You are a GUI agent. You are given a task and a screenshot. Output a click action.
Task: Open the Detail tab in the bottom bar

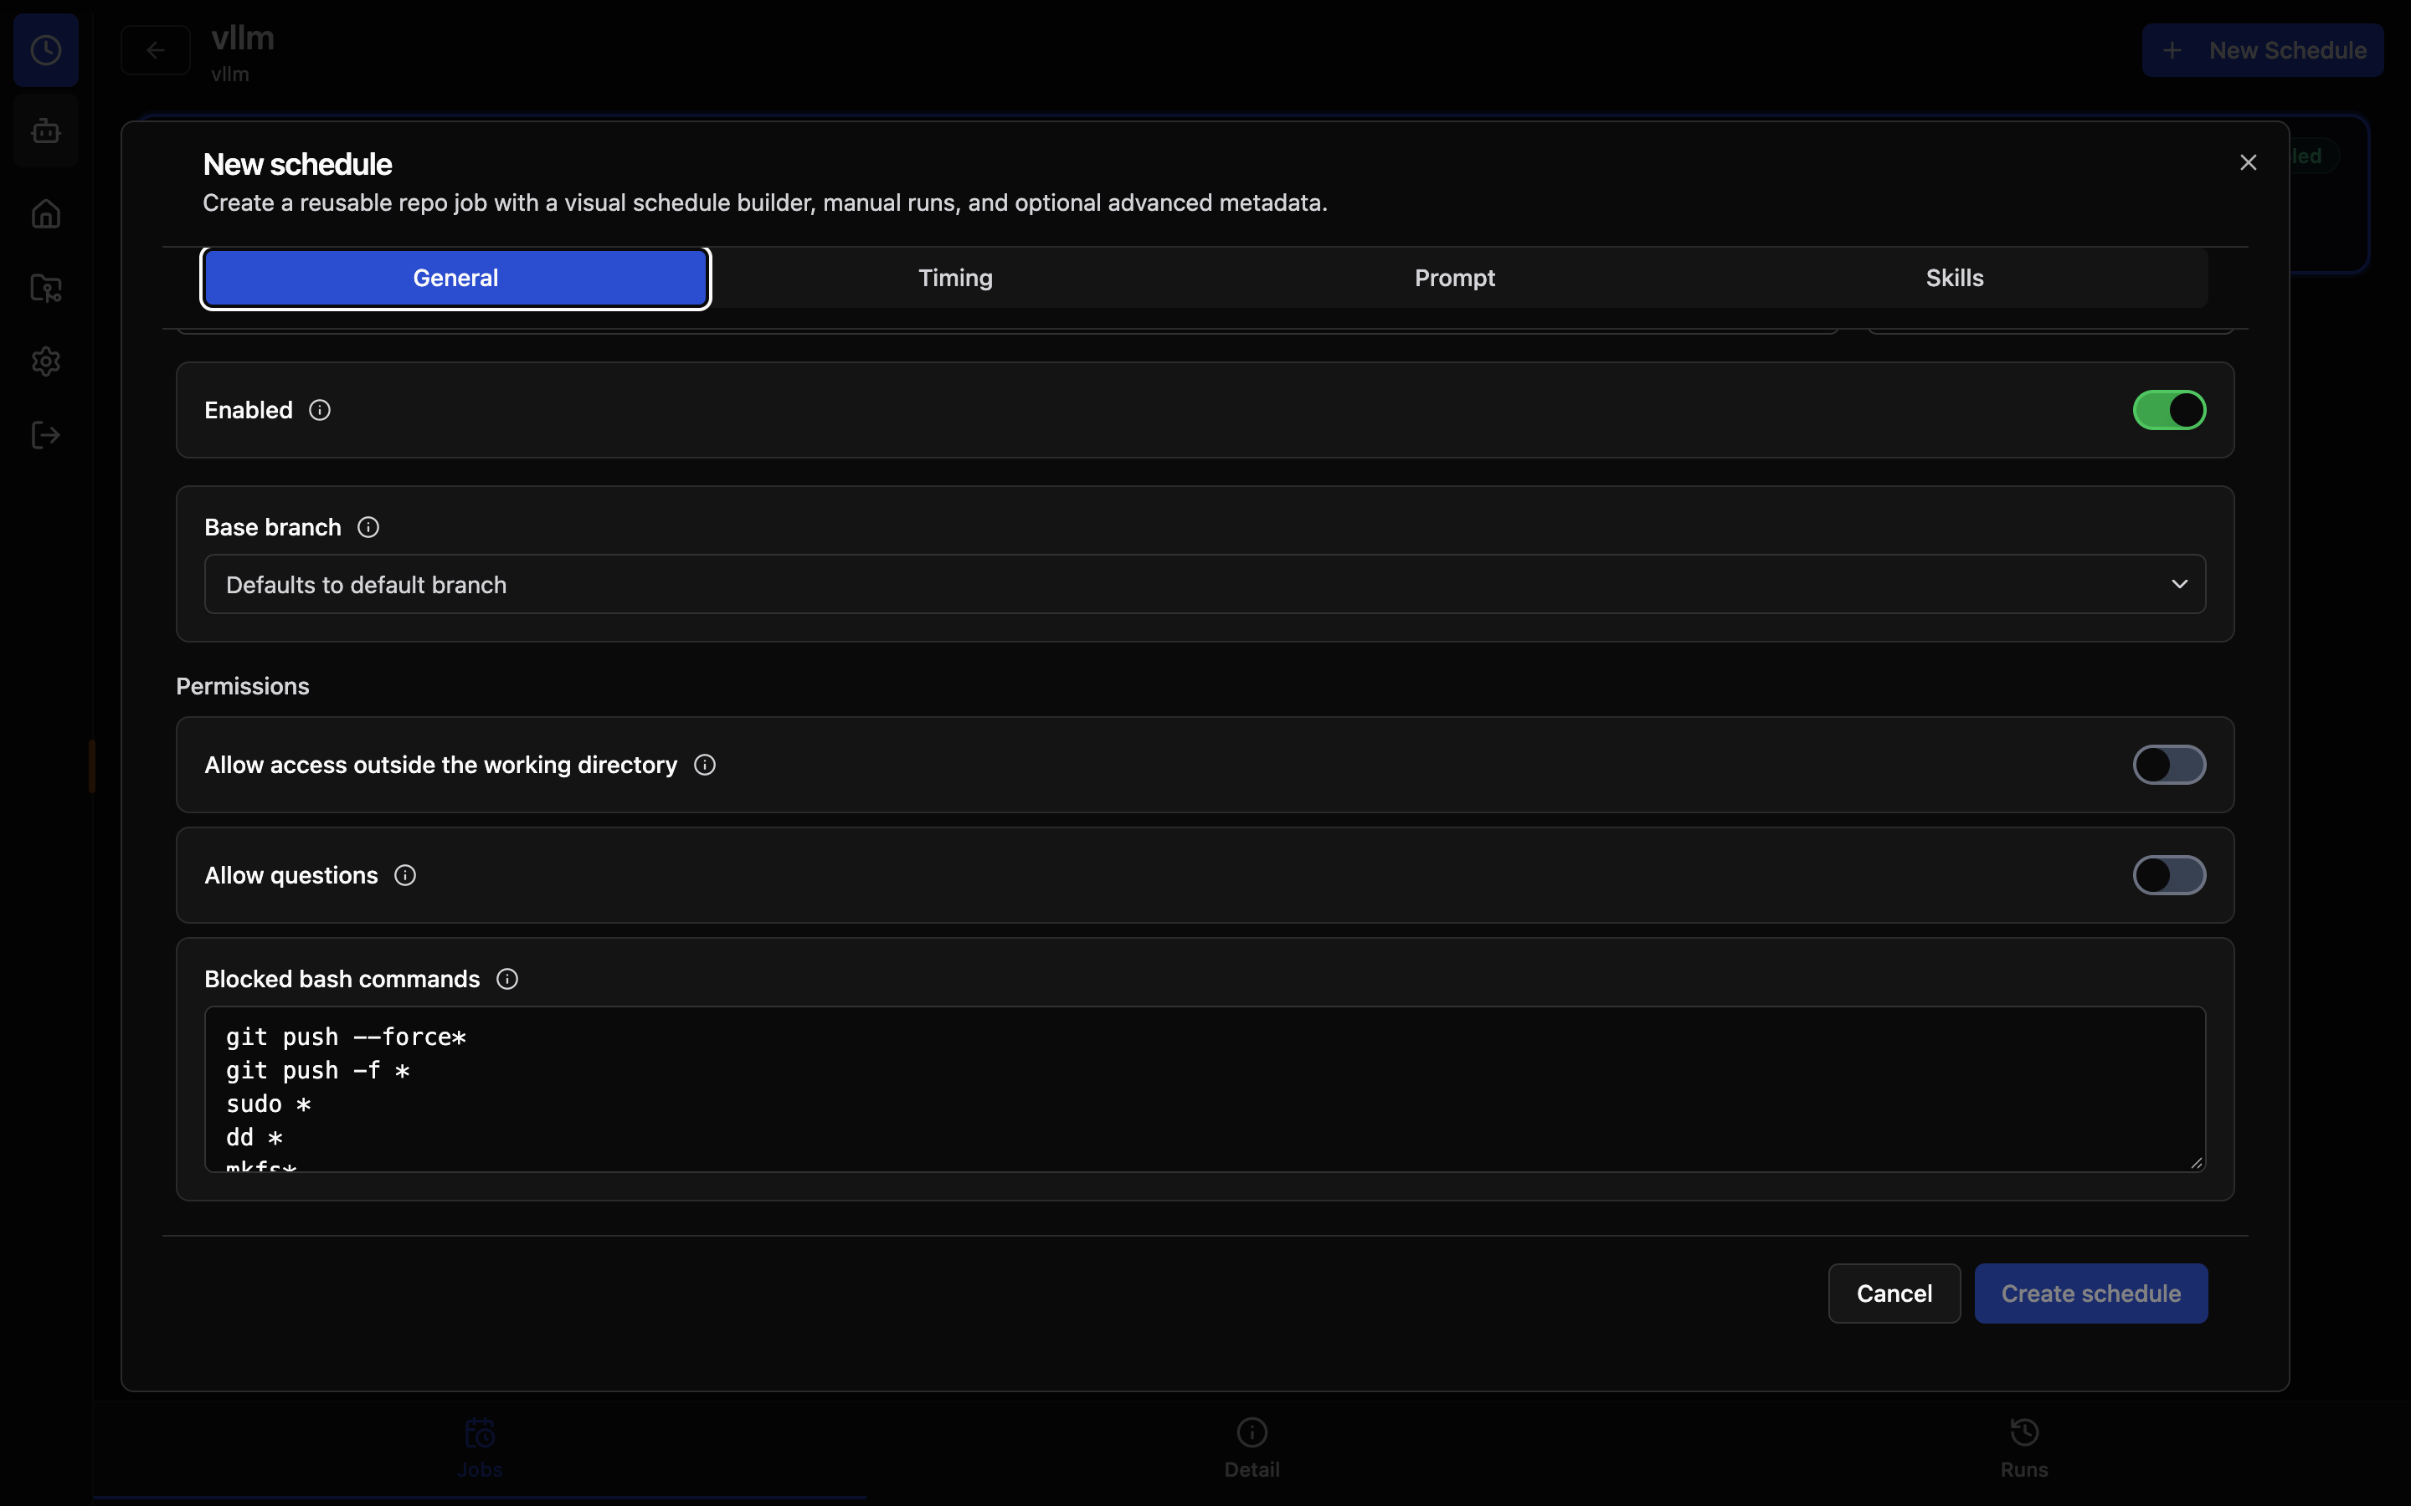pos(1252,1449)
